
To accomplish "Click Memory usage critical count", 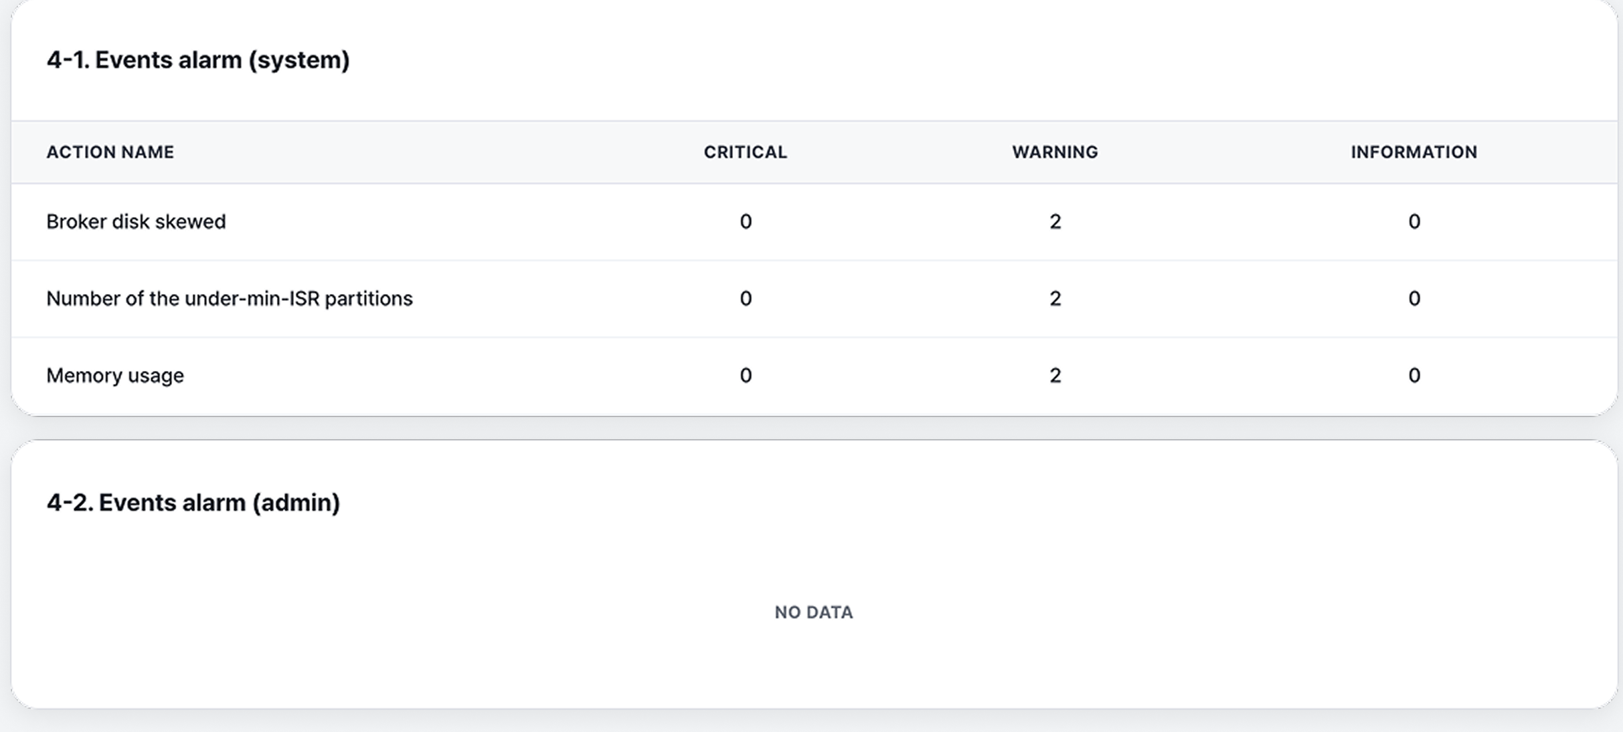I will pyautogui.click(x=746, y=376).
